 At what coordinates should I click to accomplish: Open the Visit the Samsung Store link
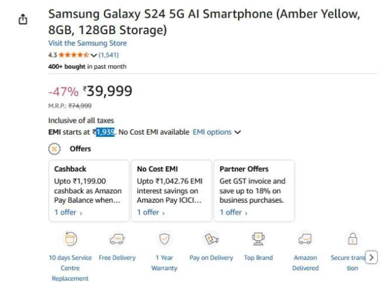[87, 43]
